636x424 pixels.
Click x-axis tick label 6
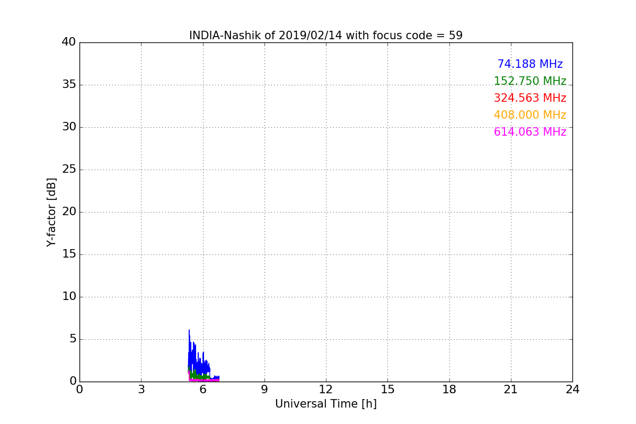(x=202, y=390)
